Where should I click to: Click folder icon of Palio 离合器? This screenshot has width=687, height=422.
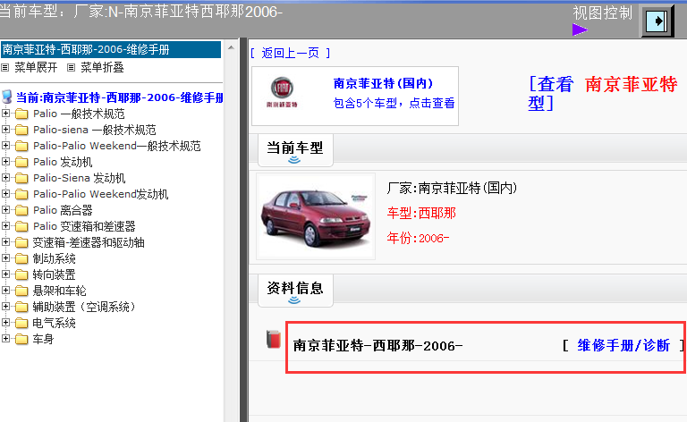(x=21, y=211)
